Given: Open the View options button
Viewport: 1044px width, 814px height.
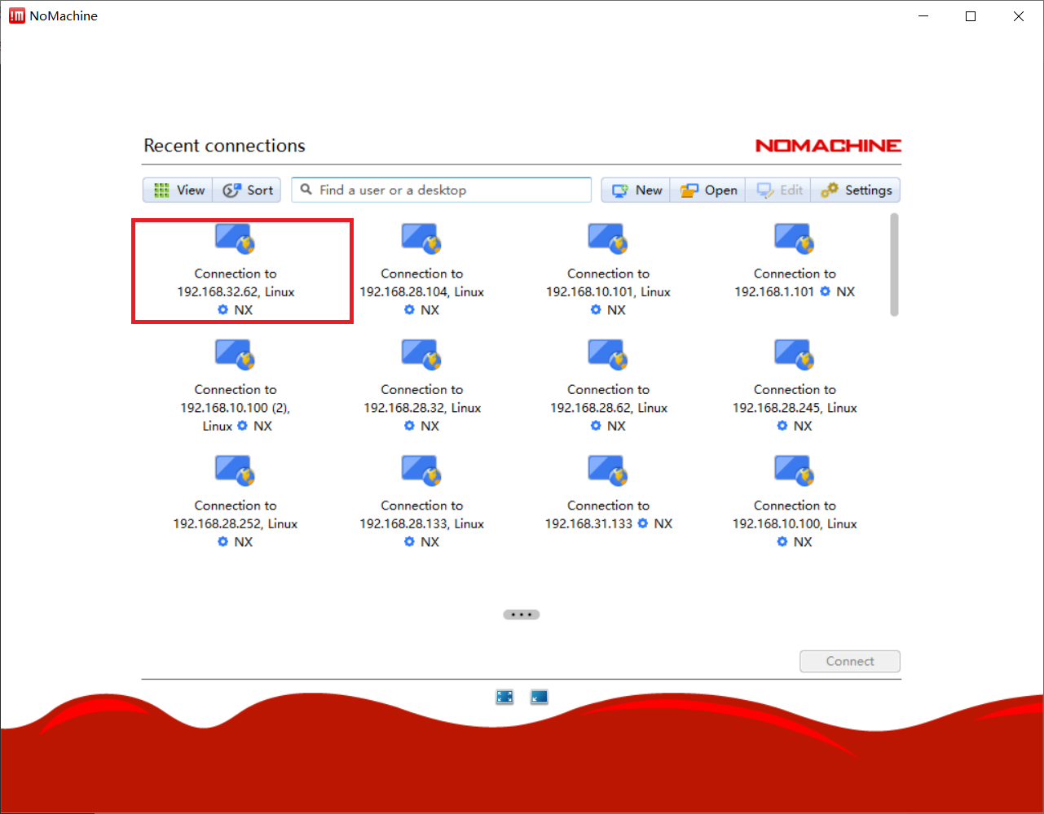Looking at the screenshot, I should (x=178, y=190).
